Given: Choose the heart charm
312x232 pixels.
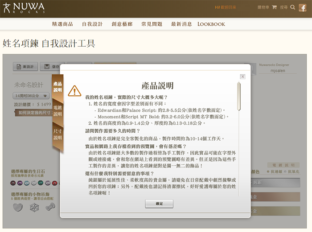Looking at the screenshot, I should (18, 208).
